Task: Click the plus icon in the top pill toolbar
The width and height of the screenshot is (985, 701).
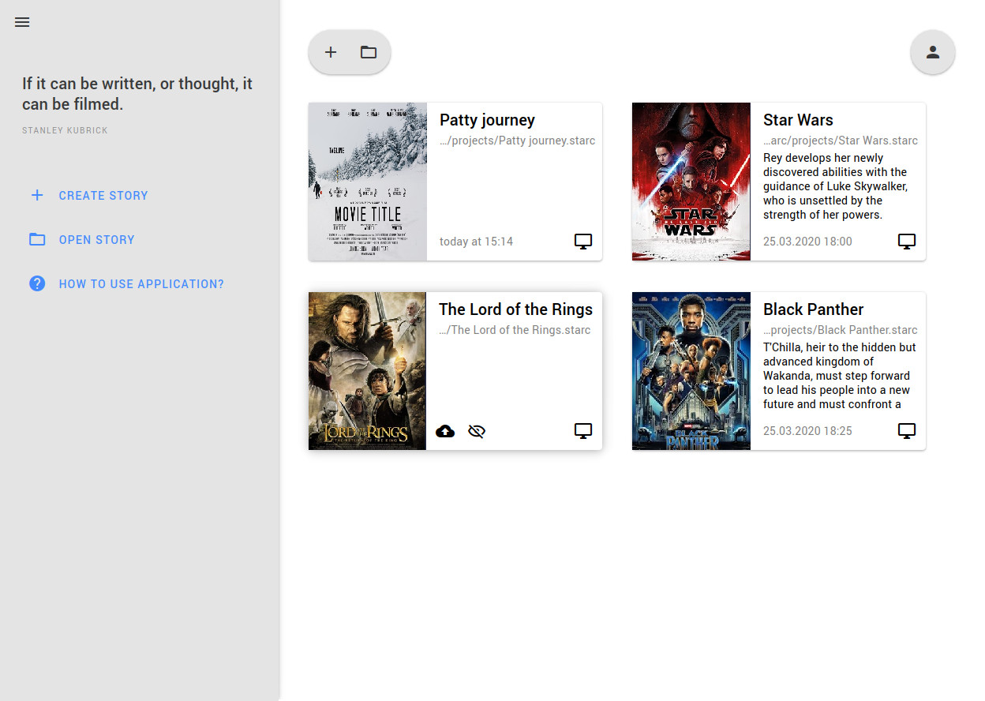Action: pos(331,51)
